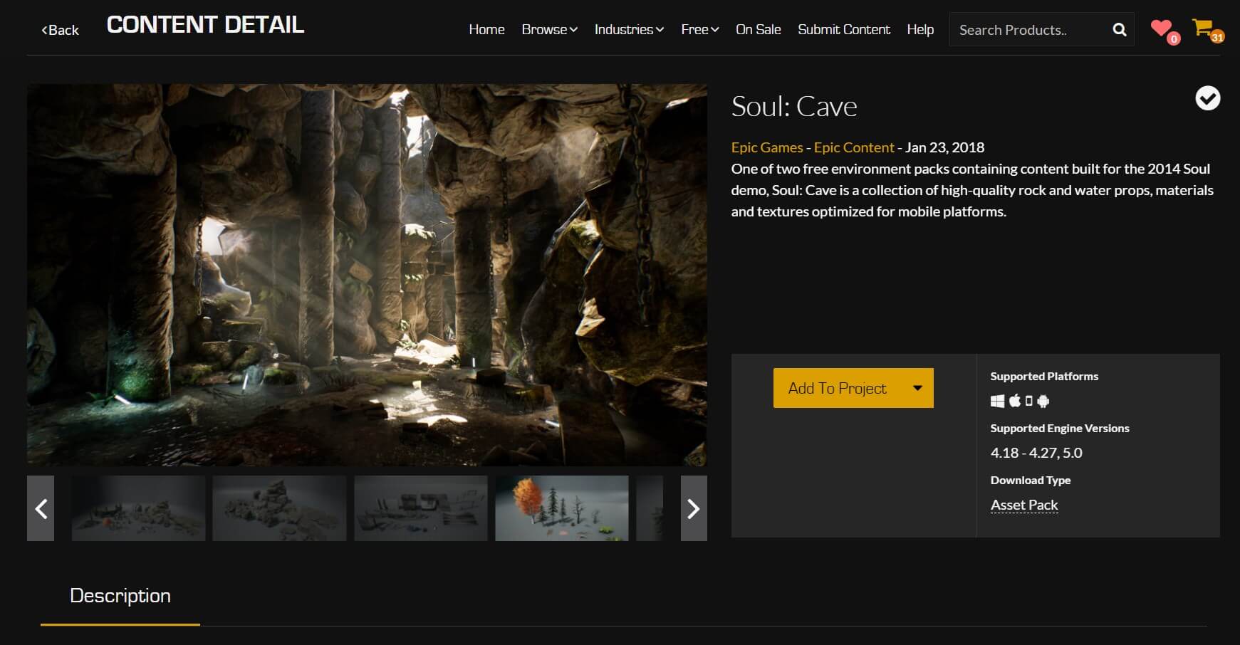Select the third thumbnail showing flat debris

(421, 508)
